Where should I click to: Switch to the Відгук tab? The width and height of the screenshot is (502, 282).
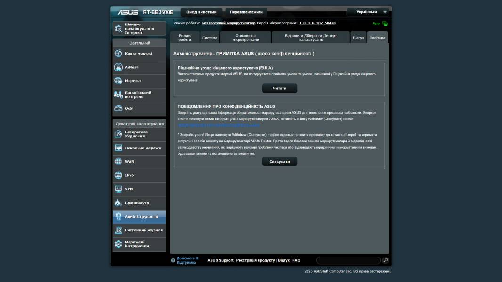point(358,38)
